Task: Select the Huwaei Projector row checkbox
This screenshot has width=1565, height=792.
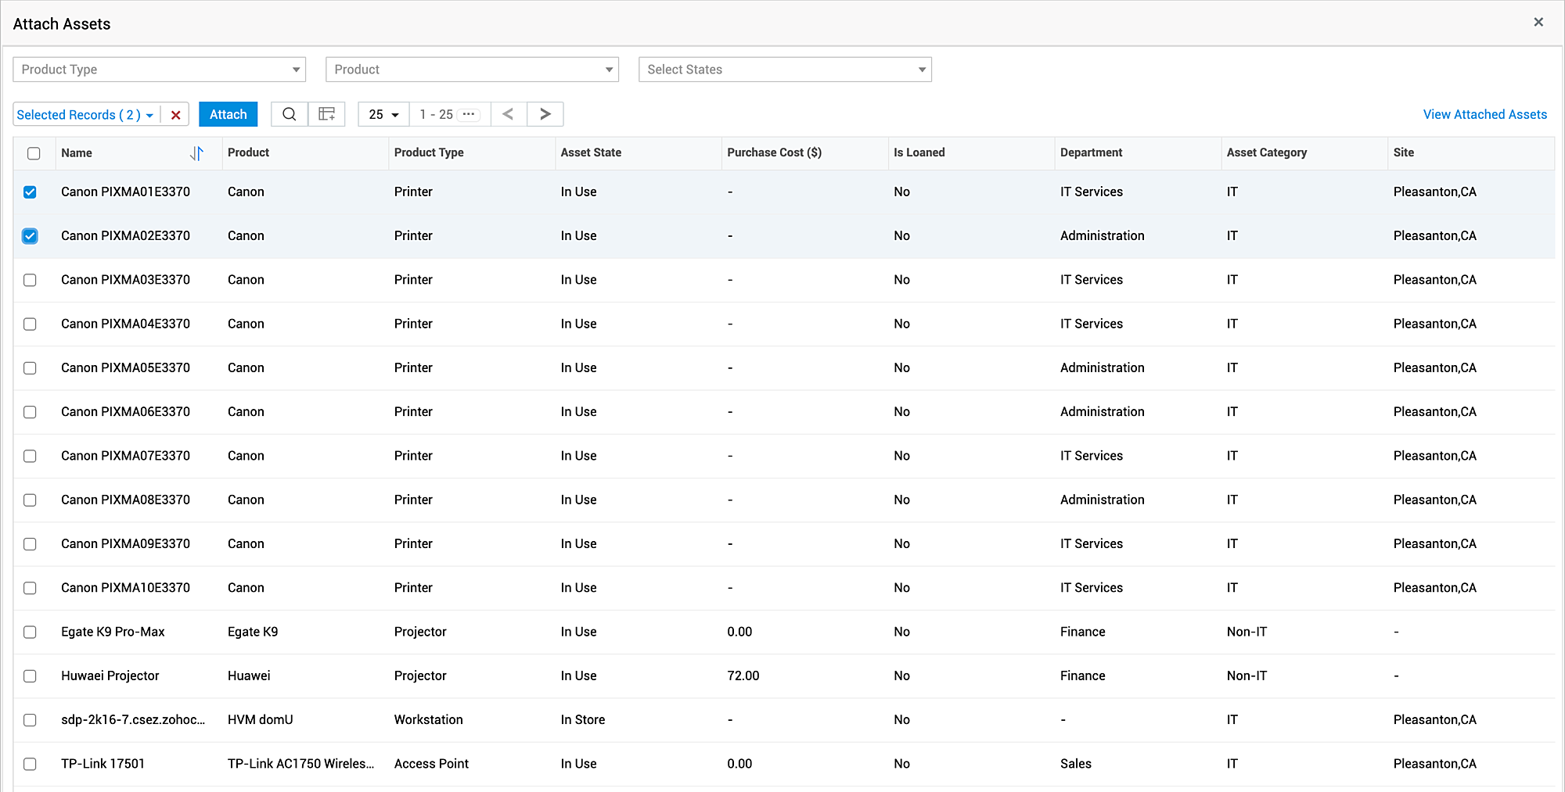Action: point(30,676)
